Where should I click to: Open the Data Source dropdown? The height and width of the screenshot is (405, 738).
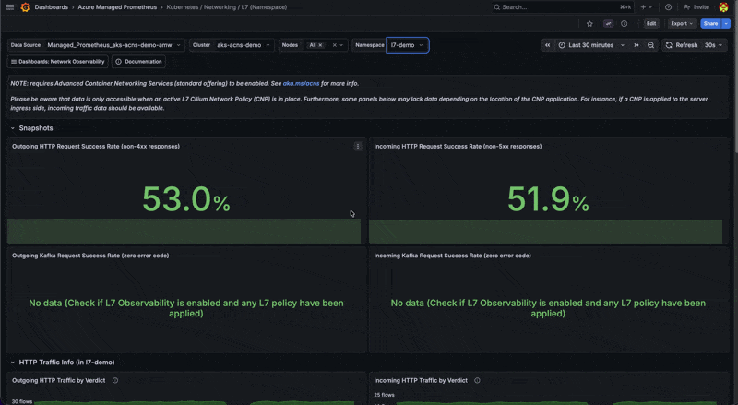click(113, 45)
